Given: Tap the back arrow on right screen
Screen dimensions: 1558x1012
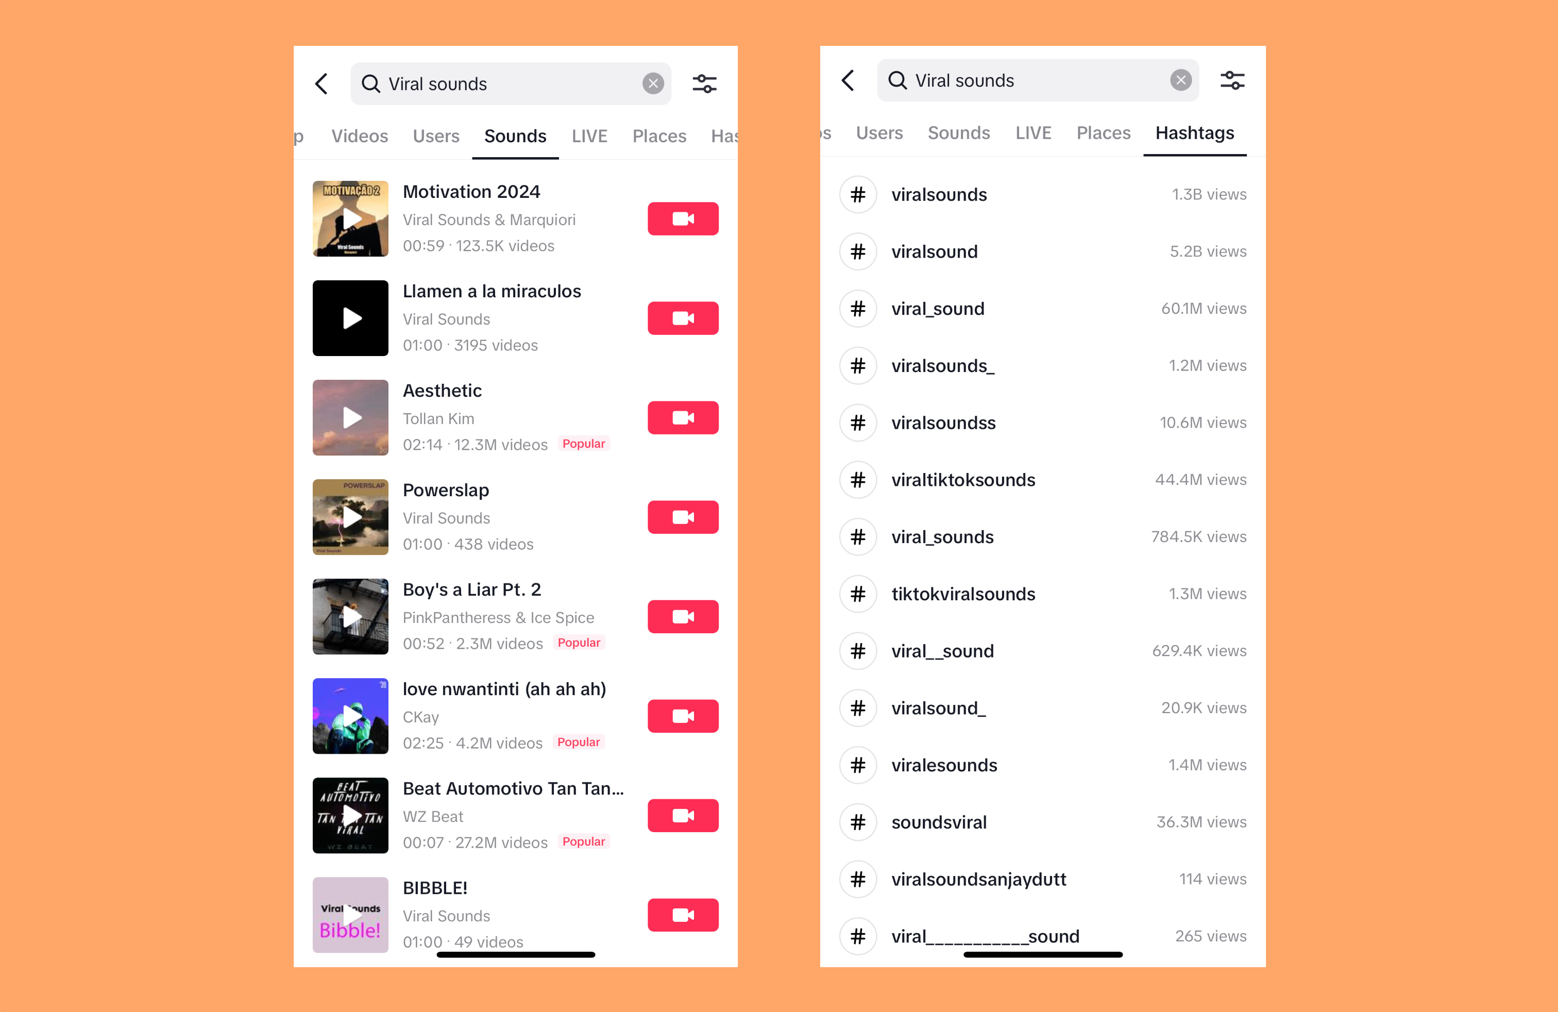Looking at the screenshot, I should 850,81.
